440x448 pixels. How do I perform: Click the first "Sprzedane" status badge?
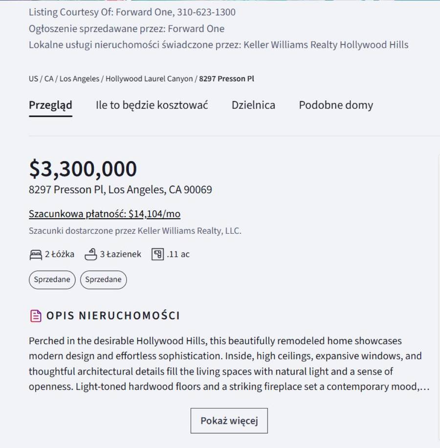[52, 280]
